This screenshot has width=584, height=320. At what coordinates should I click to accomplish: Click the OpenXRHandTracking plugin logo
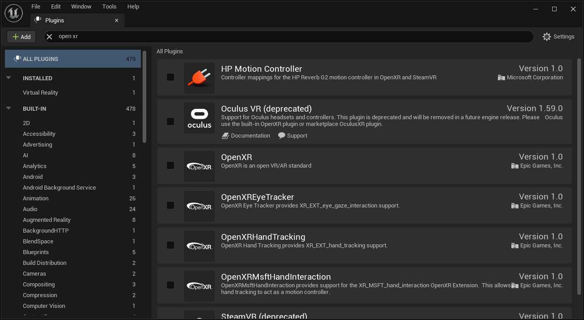[x=199, y=246]
